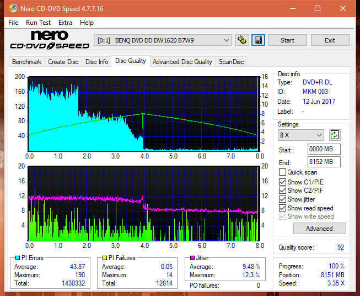Viewport: 360px width, 296px height.
Task: Toggle Show C2/PIF checkbox
Action: click(282, 191)
